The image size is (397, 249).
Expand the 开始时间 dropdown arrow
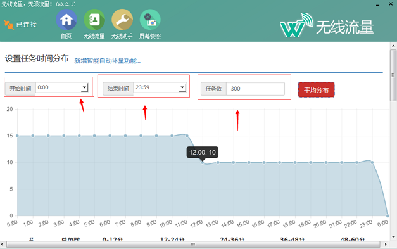84,87
